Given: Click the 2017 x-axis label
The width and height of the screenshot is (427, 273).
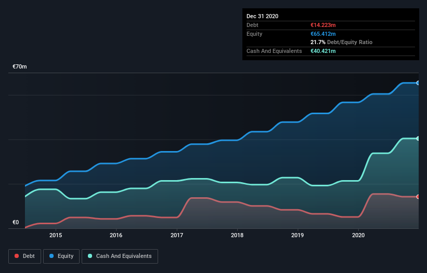Looking at the screenshot, I should tap(177, 235).
